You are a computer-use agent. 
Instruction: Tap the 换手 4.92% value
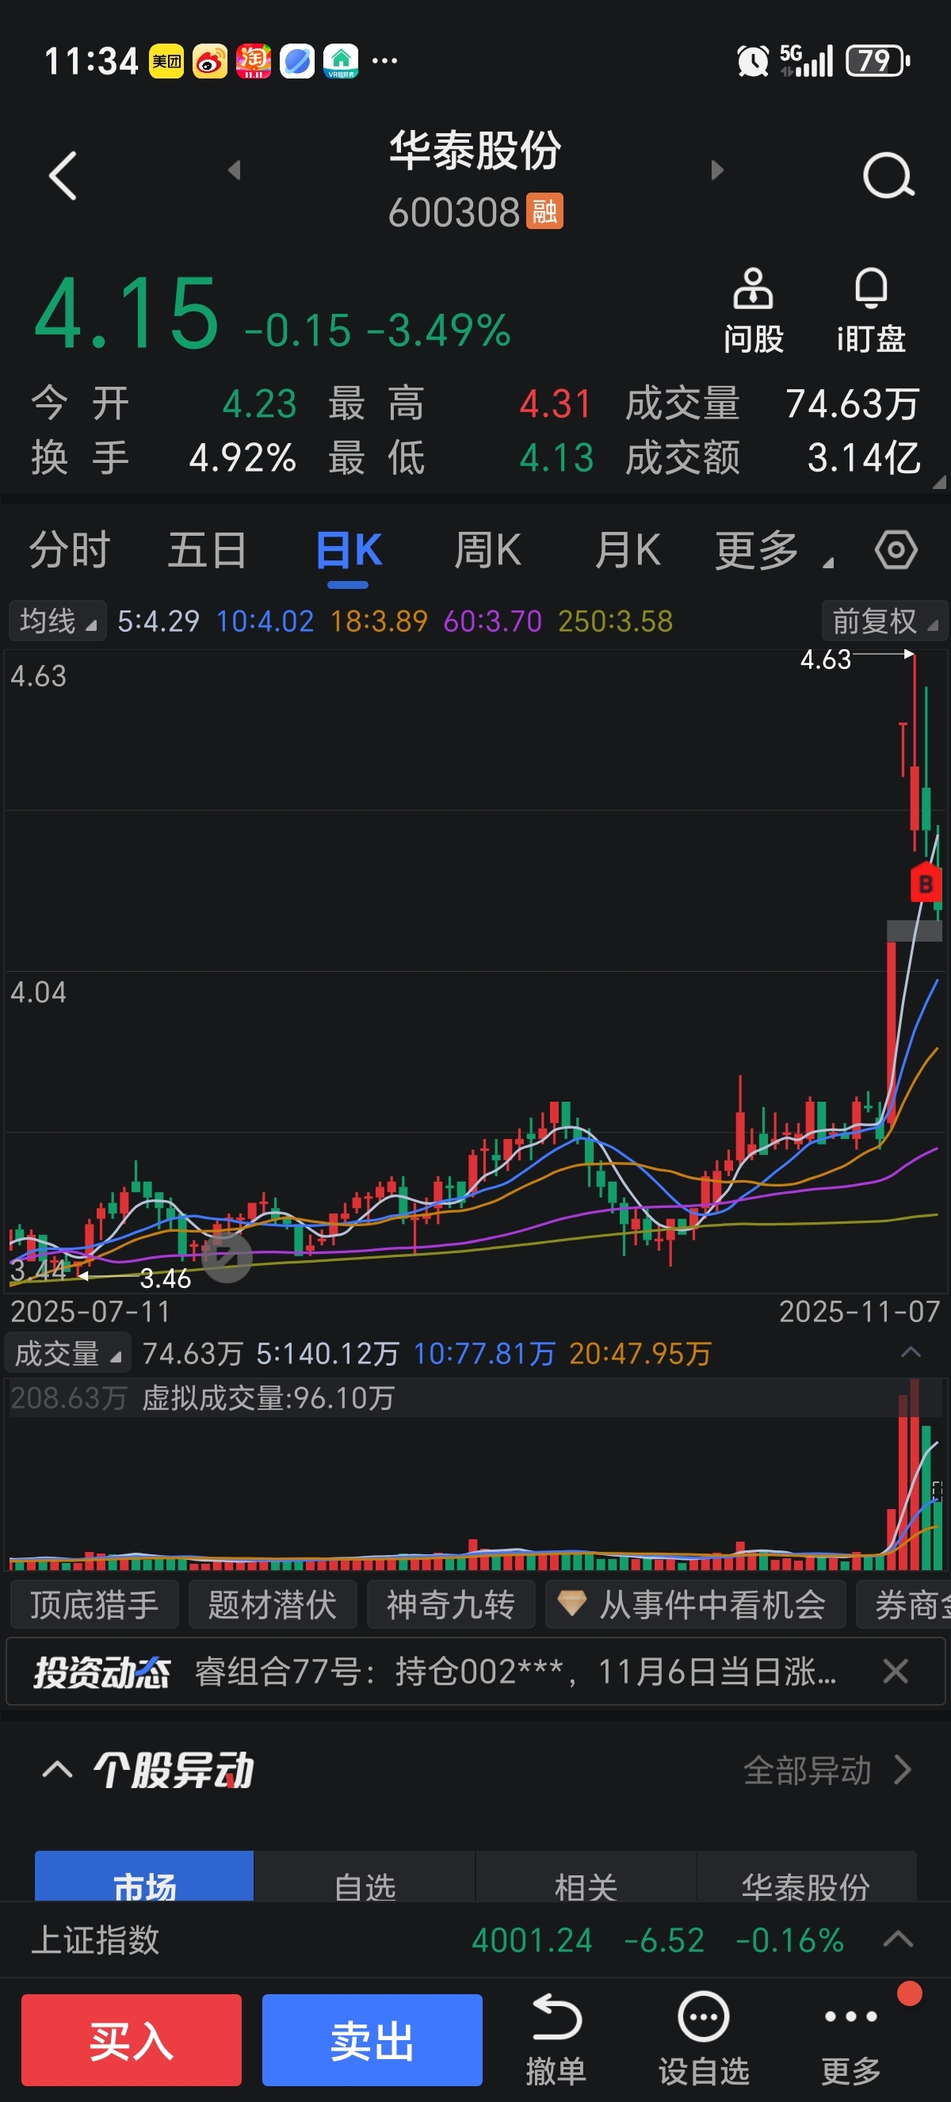coord(243,458)
